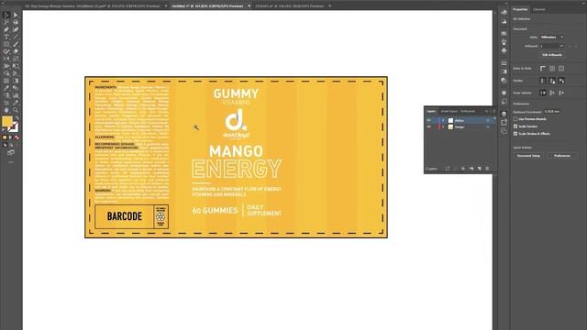Select the Shape Builder tool
587x330 pixels.
click(6, 73)
